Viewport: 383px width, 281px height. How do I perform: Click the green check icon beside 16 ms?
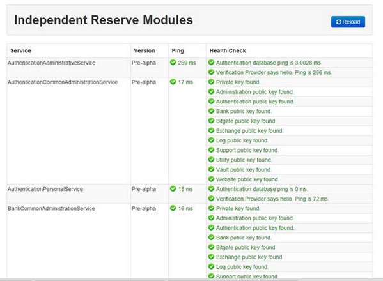tap(173, 208)
